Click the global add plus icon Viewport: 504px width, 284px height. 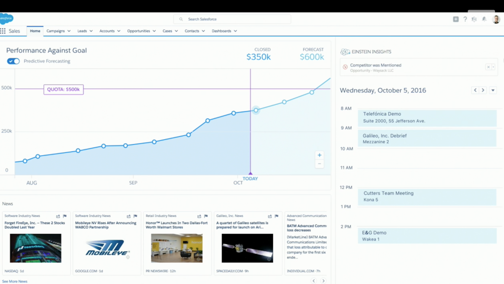pos(456,19)
